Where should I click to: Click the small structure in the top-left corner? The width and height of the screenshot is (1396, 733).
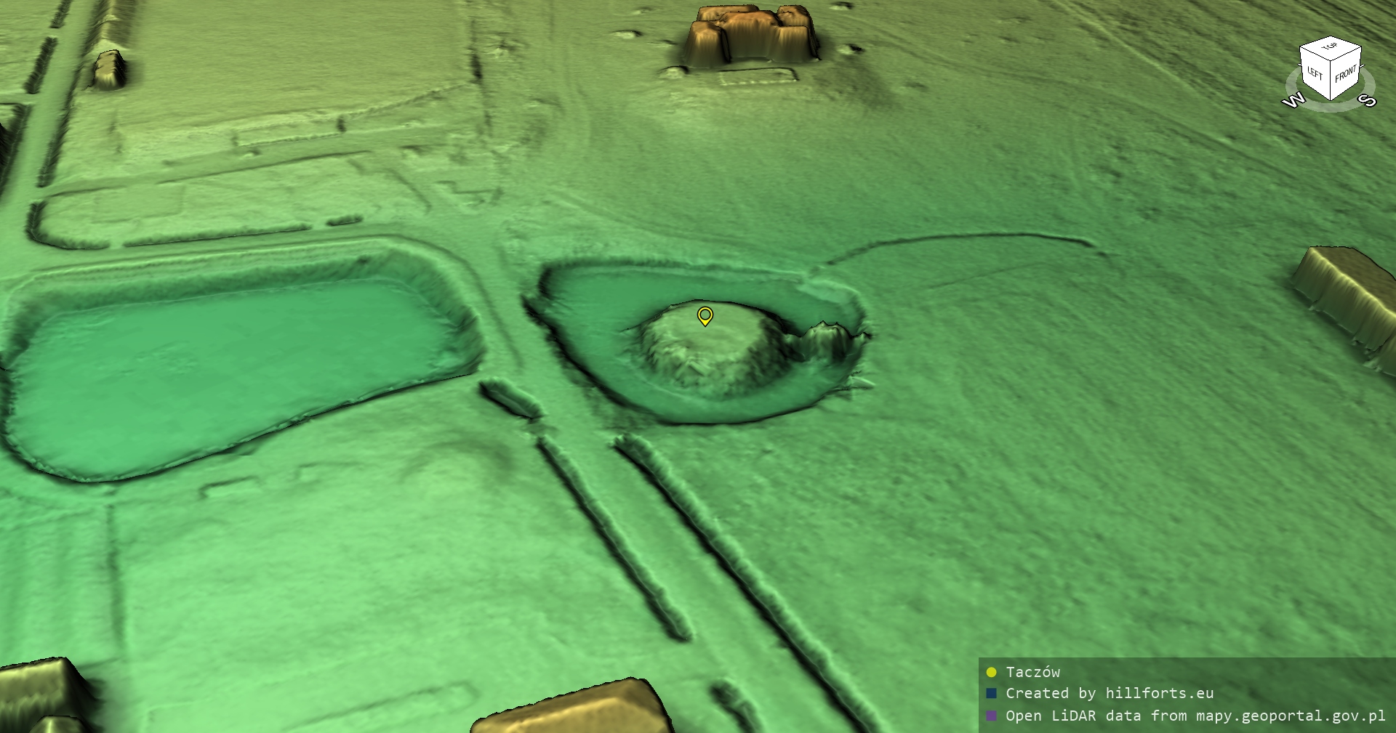[109, 70]
